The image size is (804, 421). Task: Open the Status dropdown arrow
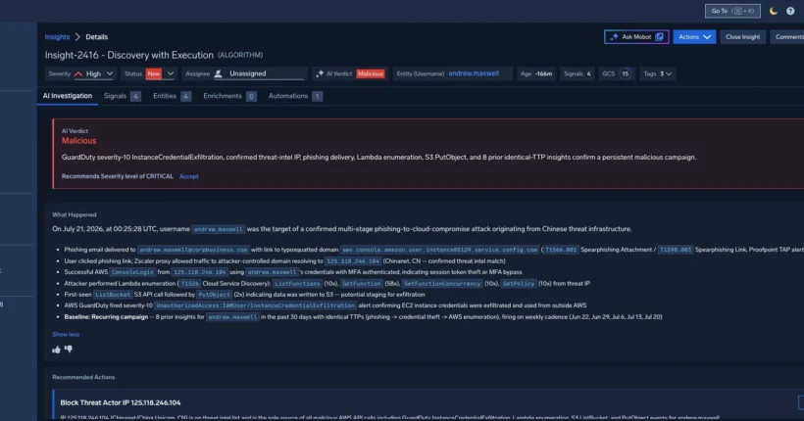point(171,73)
